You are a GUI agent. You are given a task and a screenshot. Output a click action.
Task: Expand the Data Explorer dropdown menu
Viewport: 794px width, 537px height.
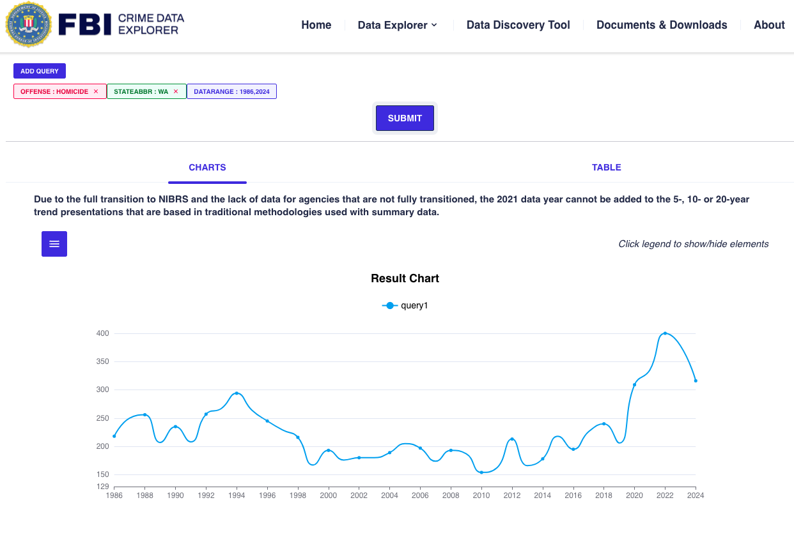(x=397, y=25)
